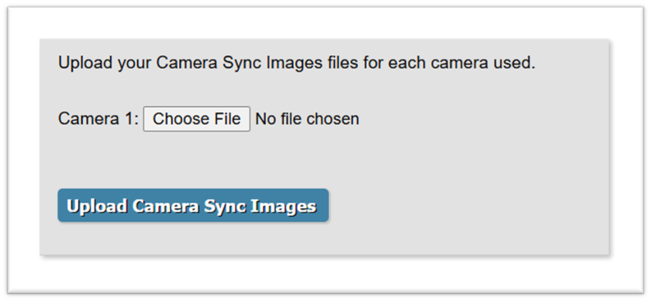
Task: Click gray panel space right of the blue button
Action: coord(467,206)
